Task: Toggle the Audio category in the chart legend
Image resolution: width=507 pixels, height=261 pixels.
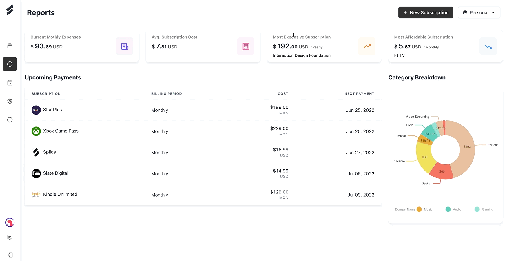Action: point(453,209)
